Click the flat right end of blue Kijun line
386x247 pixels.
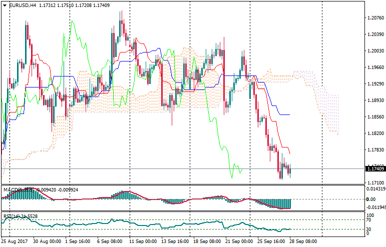pos(285,114)
